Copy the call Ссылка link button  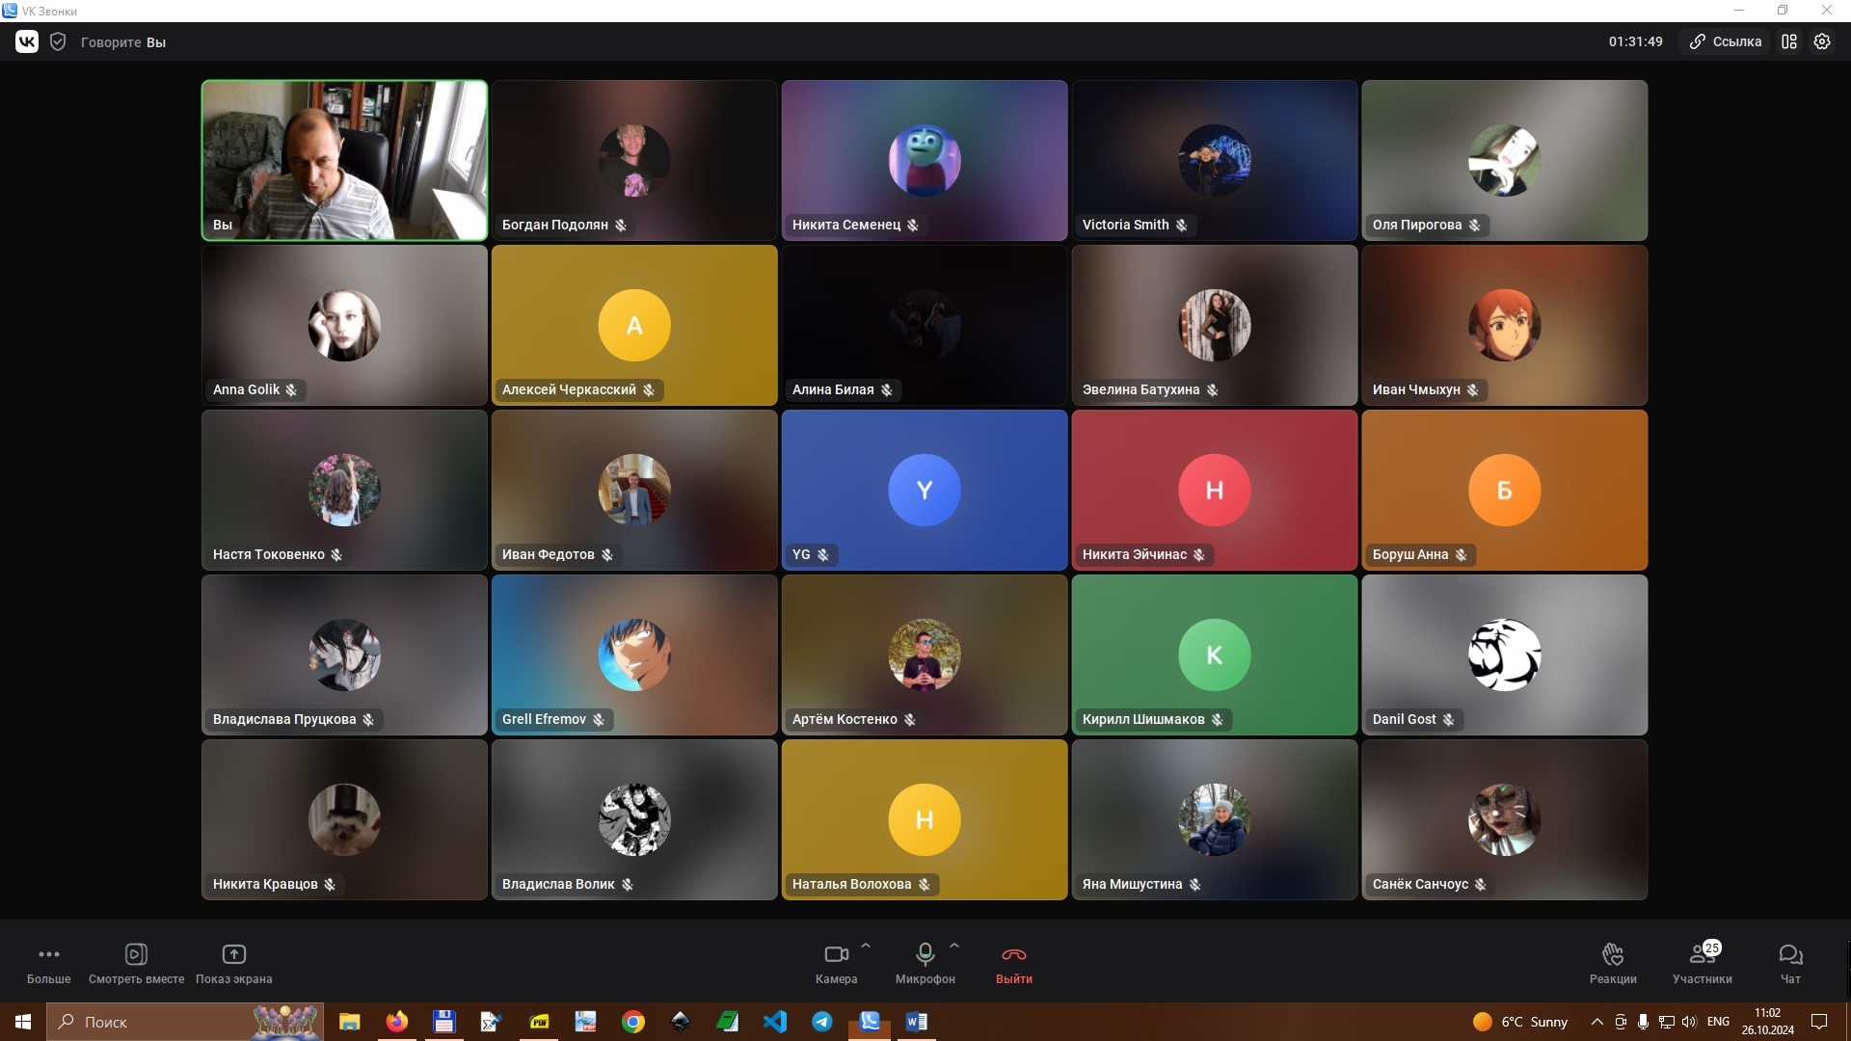pos(1725,41)
